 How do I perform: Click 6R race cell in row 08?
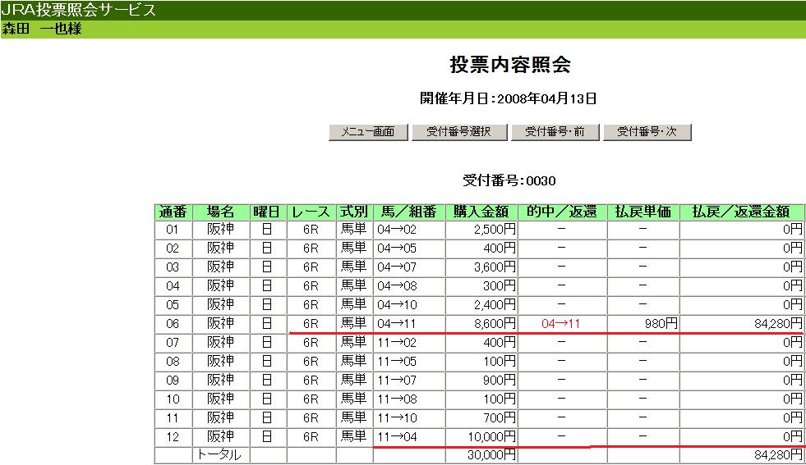click(311, 362)
